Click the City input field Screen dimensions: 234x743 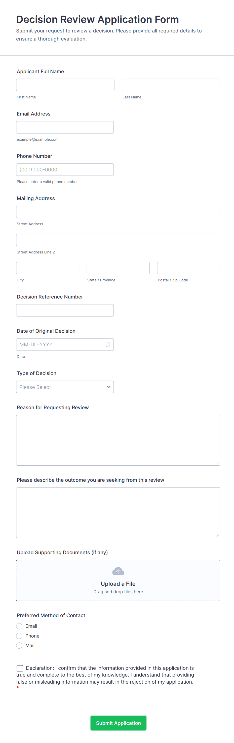click(x=48, y=268)
